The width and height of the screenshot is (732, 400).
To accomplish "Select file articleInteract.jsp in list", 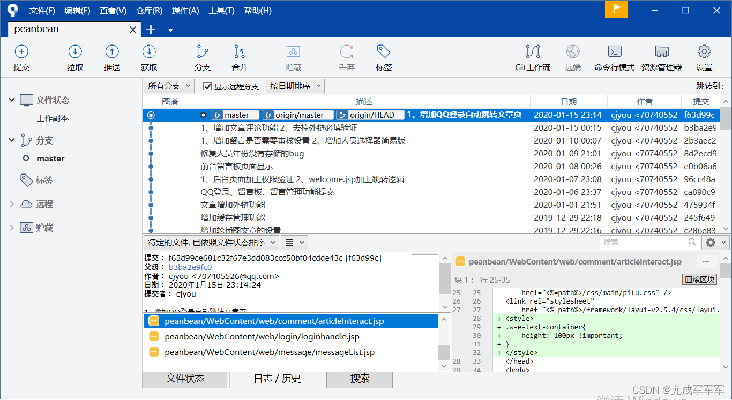I will pyautogui.click(x=290, y=321).
